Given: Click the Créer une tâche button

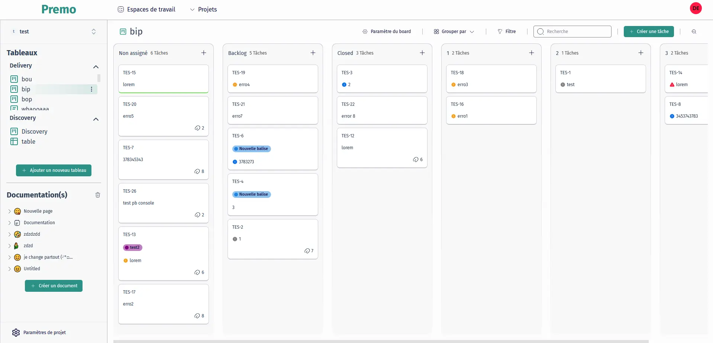Looking at the screenshot, I should pyautogui.click(x=649, y=32).
